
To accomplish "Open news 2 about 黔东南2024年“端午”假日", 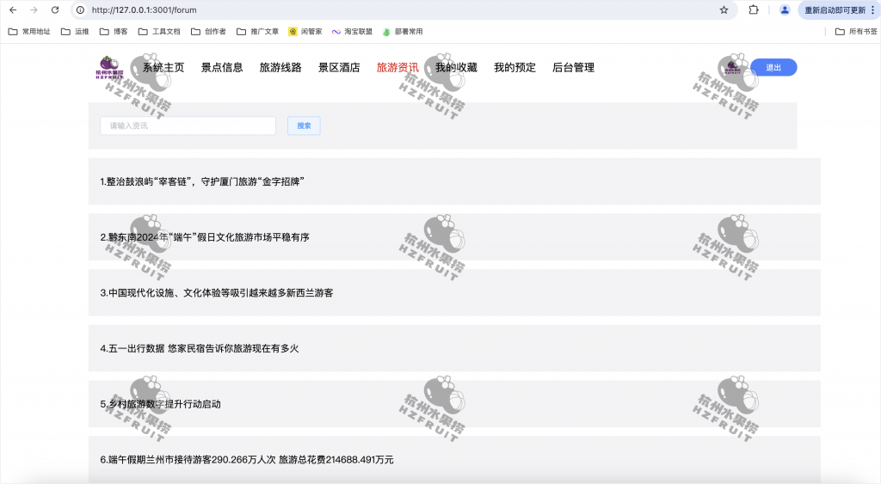I will point(454,237).
